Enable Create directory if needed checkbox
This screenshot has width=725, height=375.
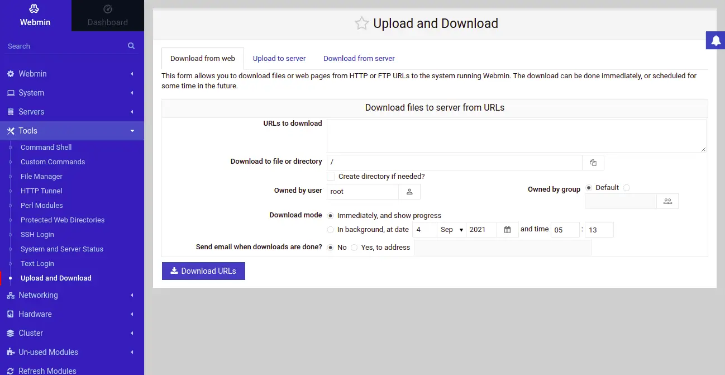point(331,177)
